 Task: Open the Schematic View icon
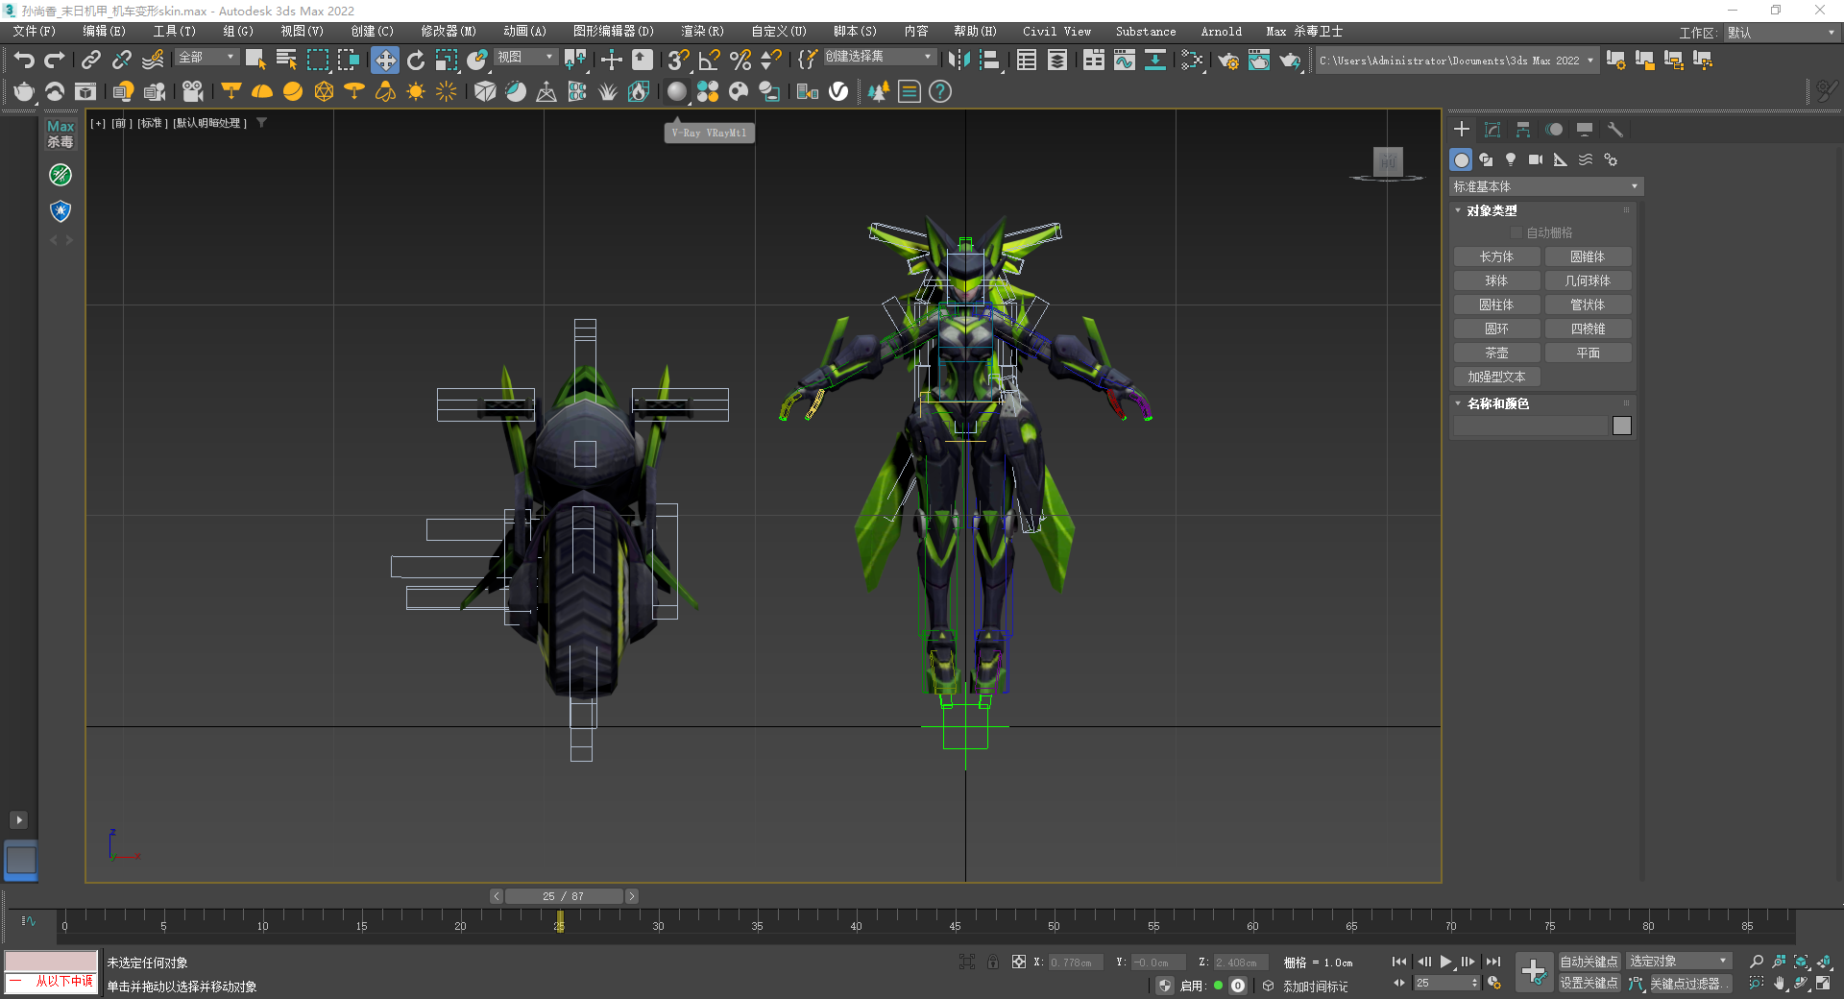pos(1154,60)
